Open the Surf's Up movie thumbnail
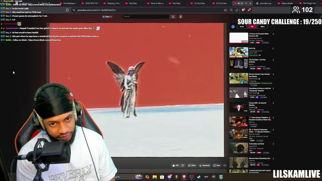Image resolution: width=322 pixels, height=181 pixels. [x=238, y=52]
